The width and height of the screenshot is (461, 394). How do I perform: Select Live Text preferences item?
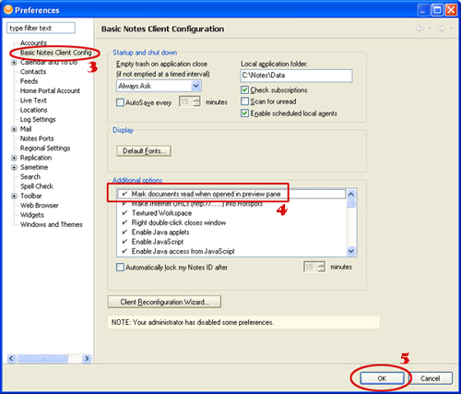pos(33,101)
